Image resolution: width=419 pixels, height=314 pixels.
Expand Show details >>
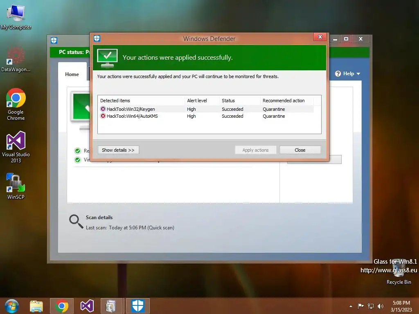click(118, 150)
